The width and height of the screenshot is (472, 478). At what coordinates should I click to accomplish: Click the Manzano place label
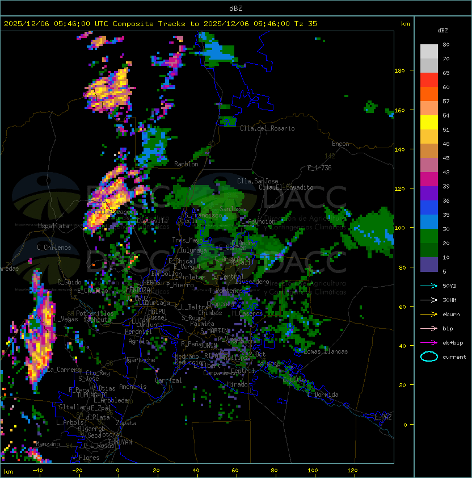point(48,444)
